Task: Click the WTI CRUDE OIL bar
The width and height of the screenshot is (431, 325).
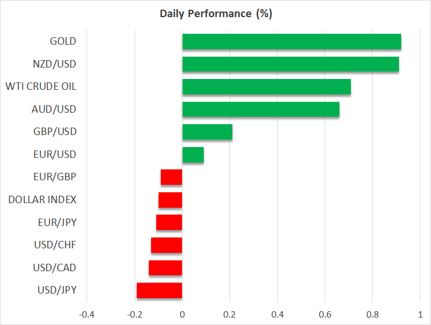Action: (x=266, y=87)
